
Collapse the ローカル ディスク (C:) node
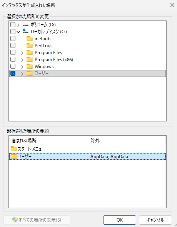coord(18,32)
